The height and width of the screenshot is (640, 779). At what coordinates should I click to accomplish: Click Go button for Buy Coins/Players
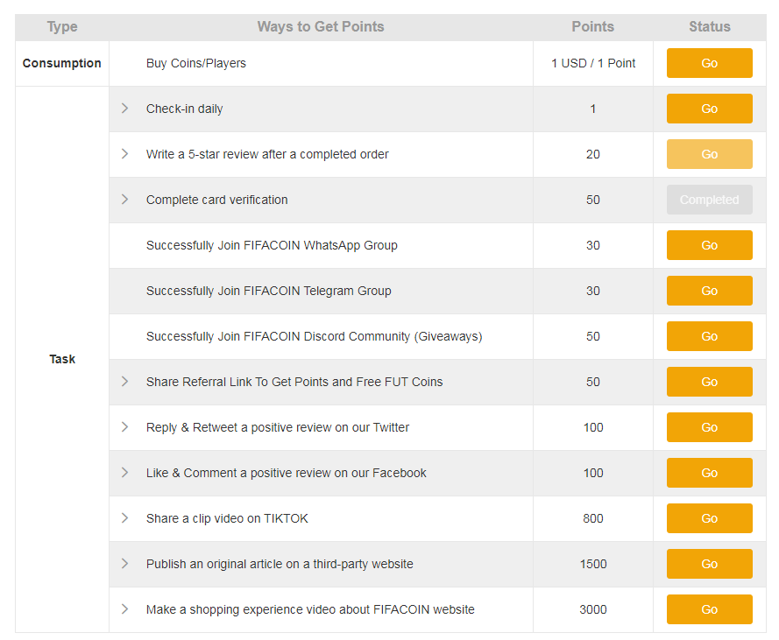[709, 63]
